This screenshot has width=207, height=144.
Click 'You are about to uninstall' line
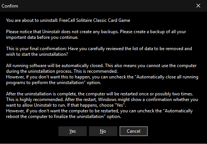click(x=68, y=20)
